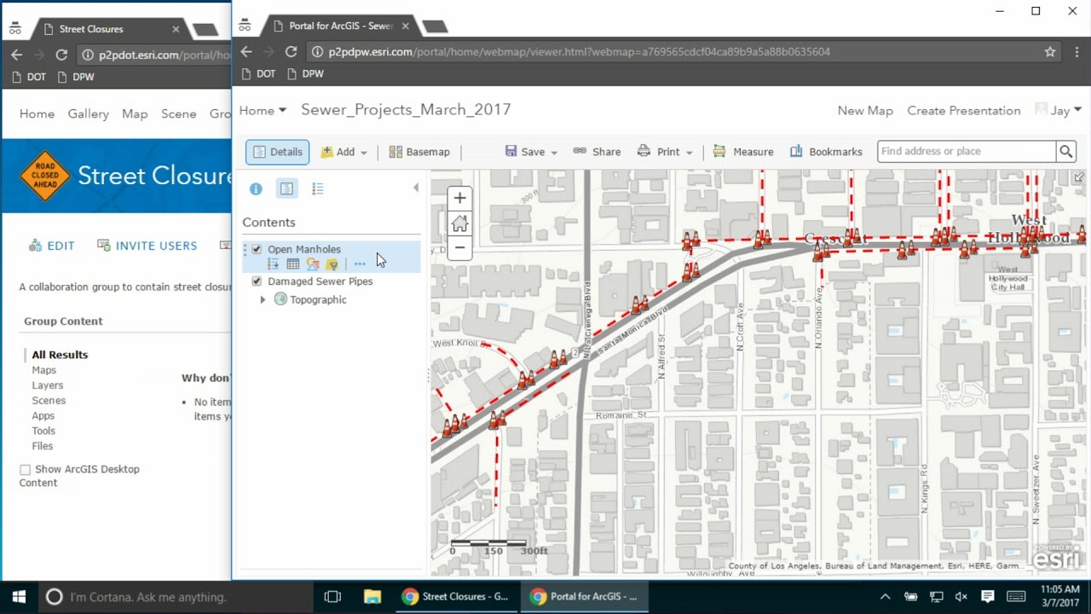Close the Street Closures browser tab

[176, 29]
